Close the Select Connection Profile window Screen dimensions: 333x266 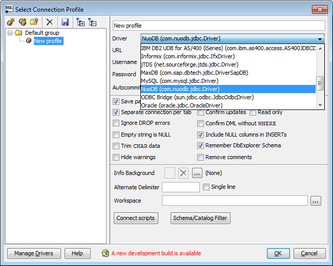320,9
